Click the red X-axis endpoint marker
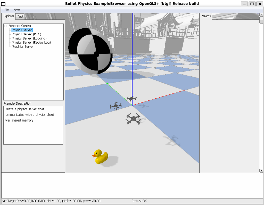Viewport: 264px width, 205px height. (x=184, y=90)
